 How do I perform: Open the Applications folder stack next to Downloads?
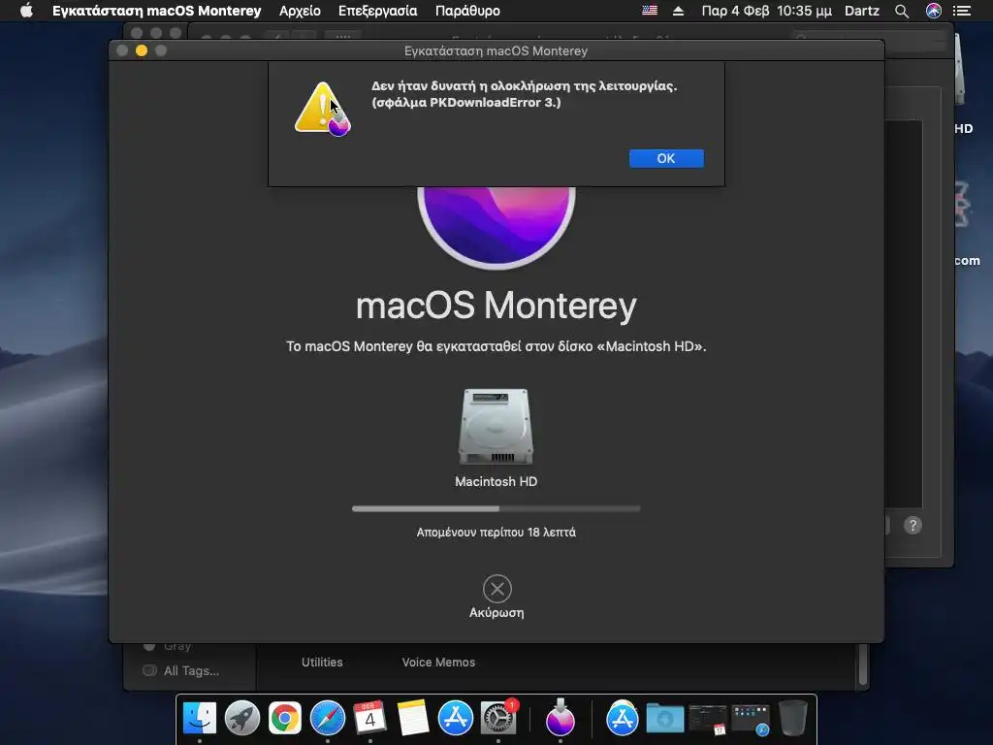click(x=623, y=719)
